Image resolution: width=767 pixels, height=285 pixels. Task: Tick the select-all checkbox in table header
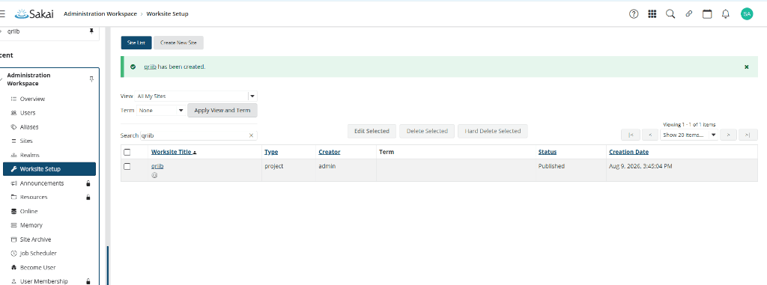click(127, 152)
